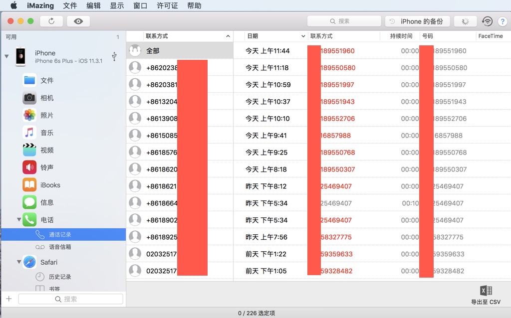Export call list via 导出至 CSV

486,295
